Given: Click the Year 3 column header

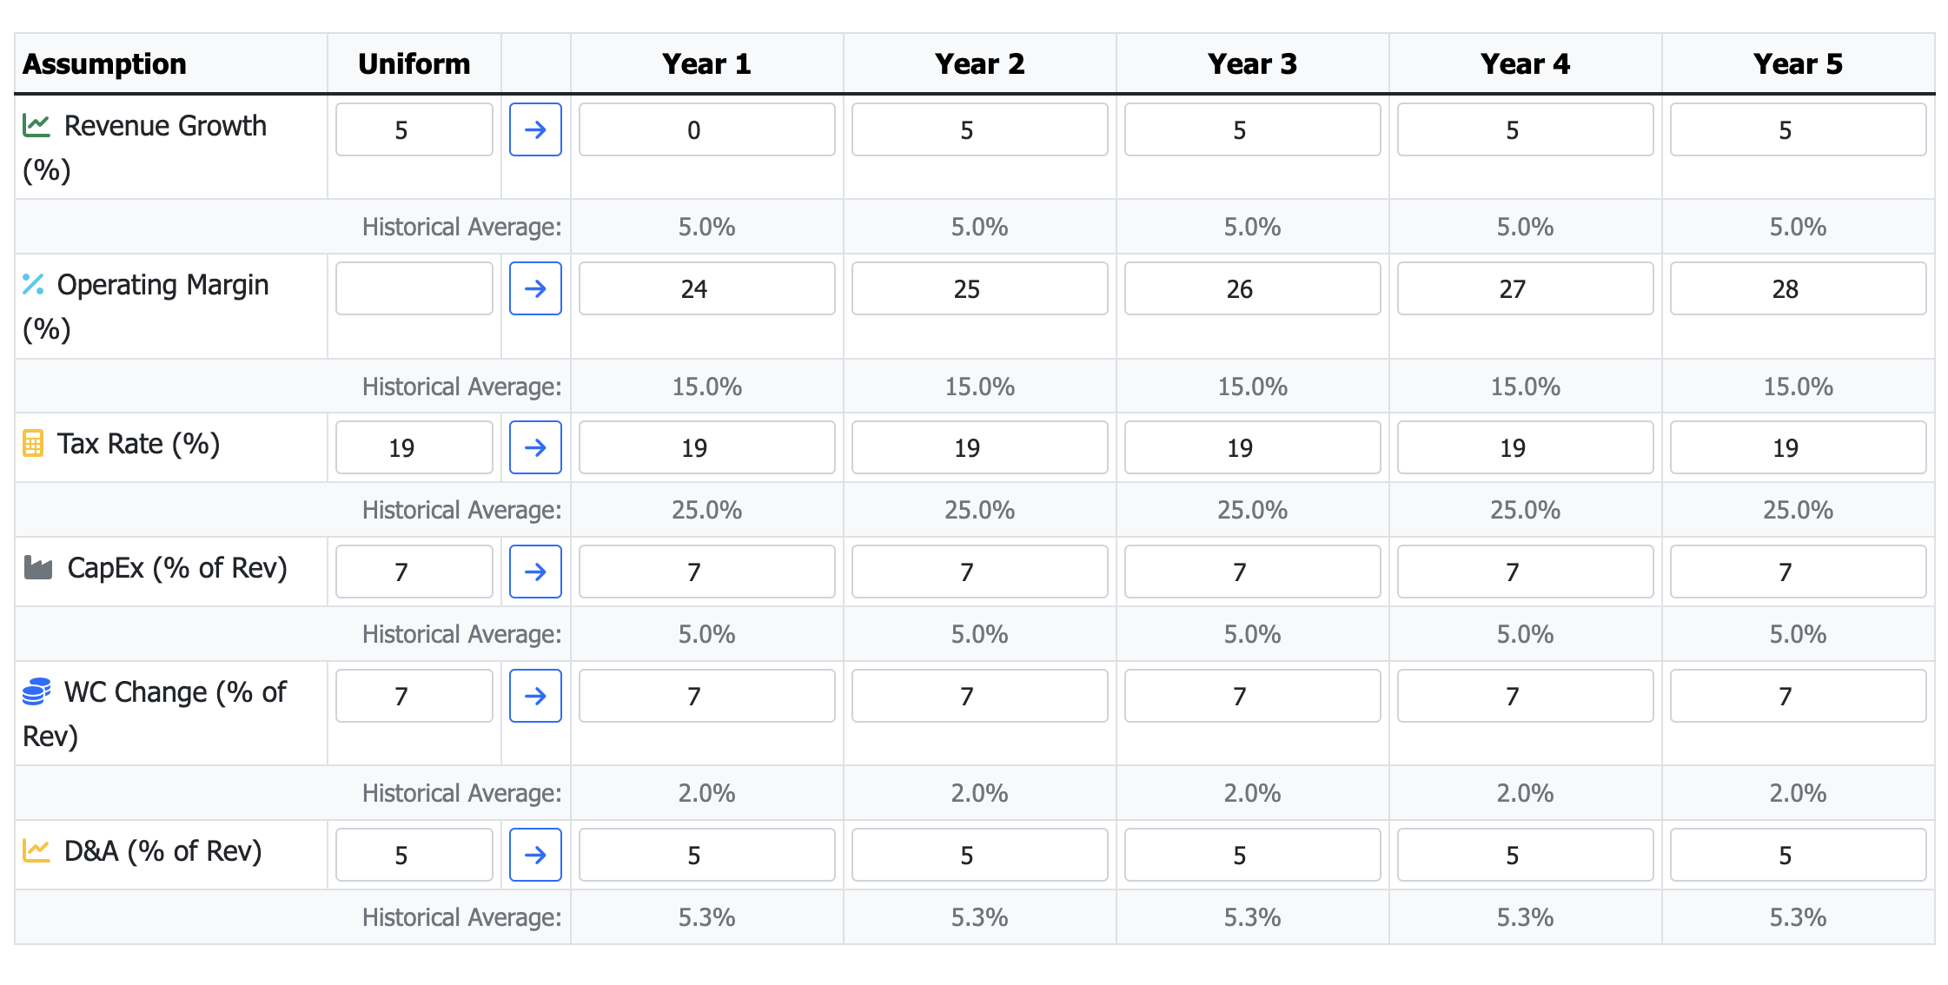Looking at the screenshot, I should (1253, 63).
